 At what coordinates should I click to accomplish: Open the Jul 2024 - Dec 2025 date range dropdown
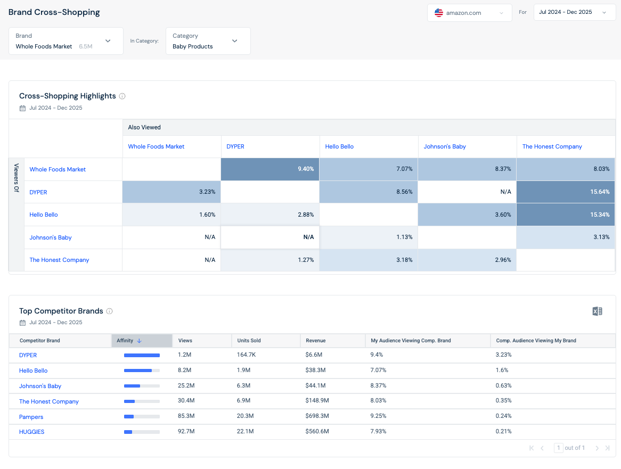click(x=574, y=12)
